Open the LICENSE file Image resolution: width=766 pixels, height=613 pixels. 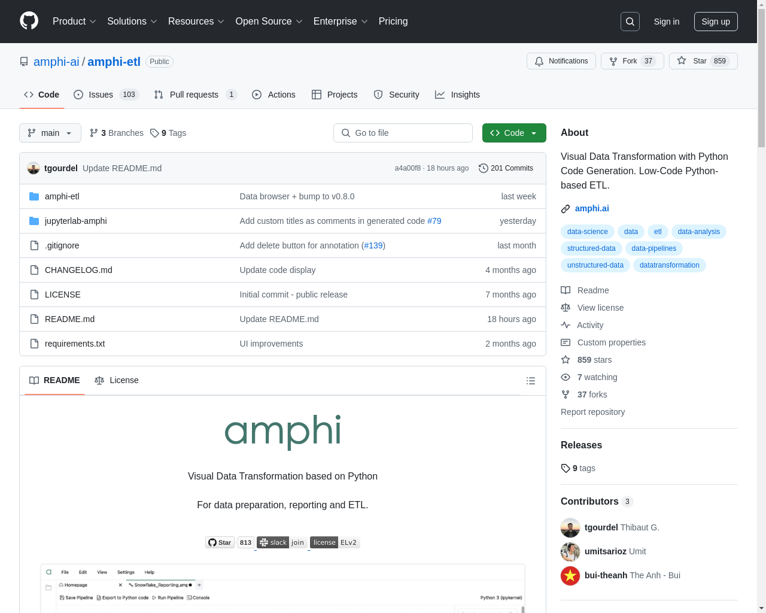(63, 295)
